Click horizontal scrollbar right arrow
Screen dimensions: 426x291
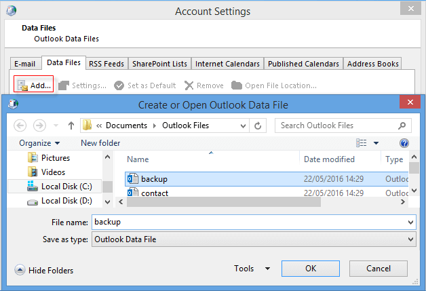click(x=403, y=202)
